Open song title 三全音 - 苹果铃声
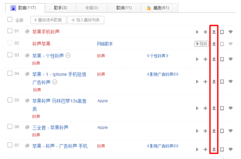 click(x=50, y=128)
